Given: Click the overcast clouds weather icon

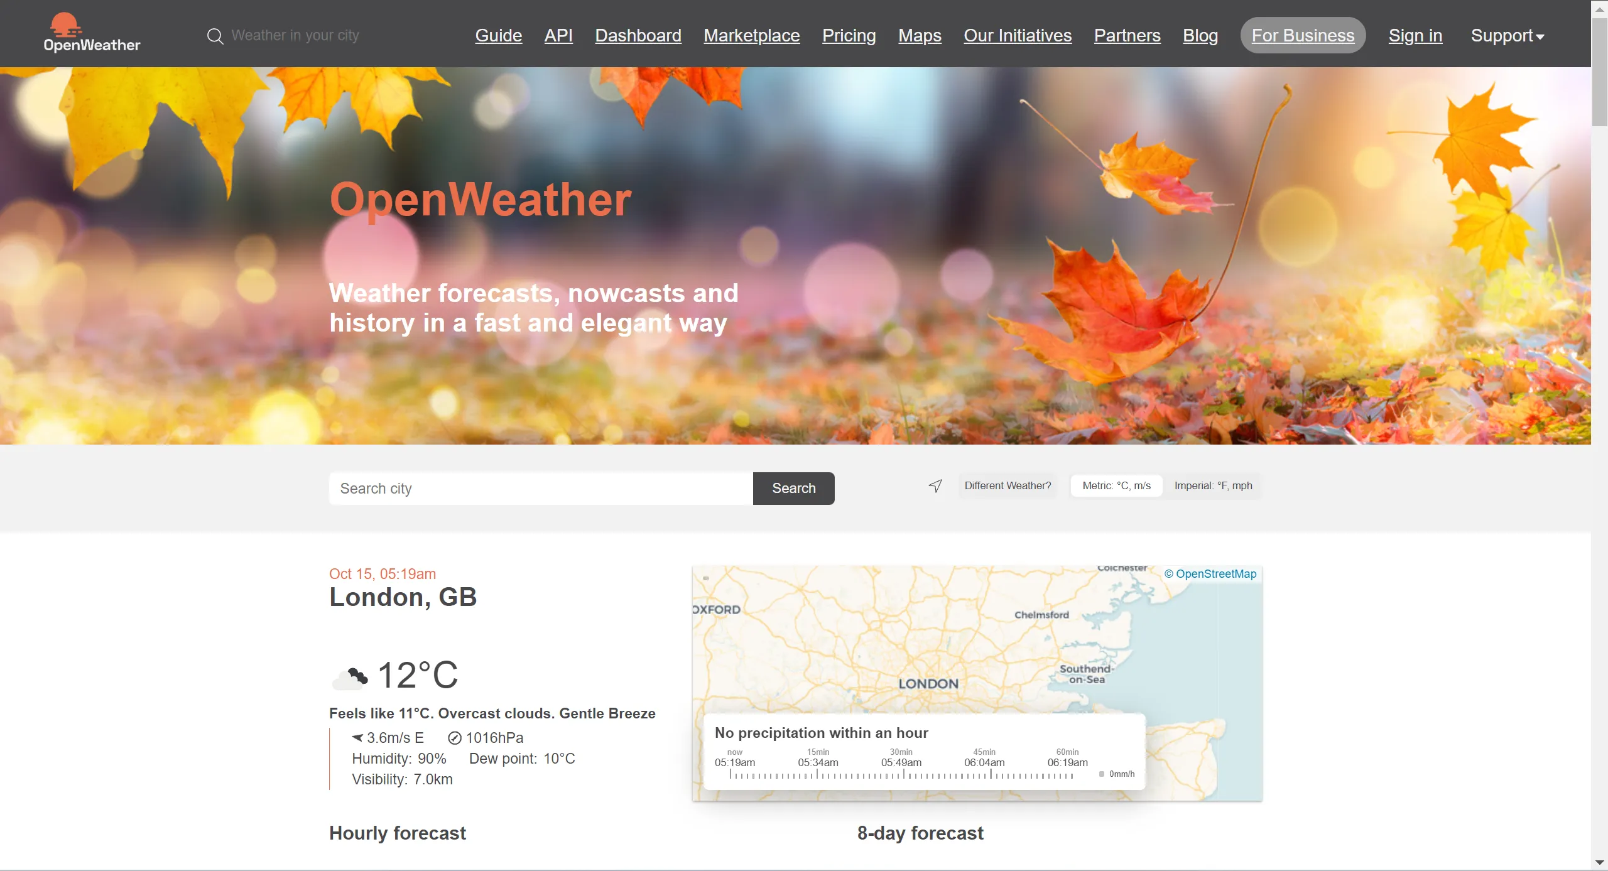Looking at the screenshot, I should click(349, 678).
